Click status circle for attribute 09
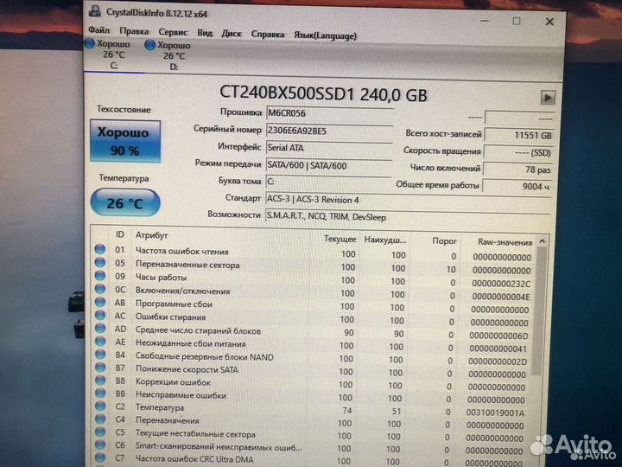622x467 pixels. (100, 276)
